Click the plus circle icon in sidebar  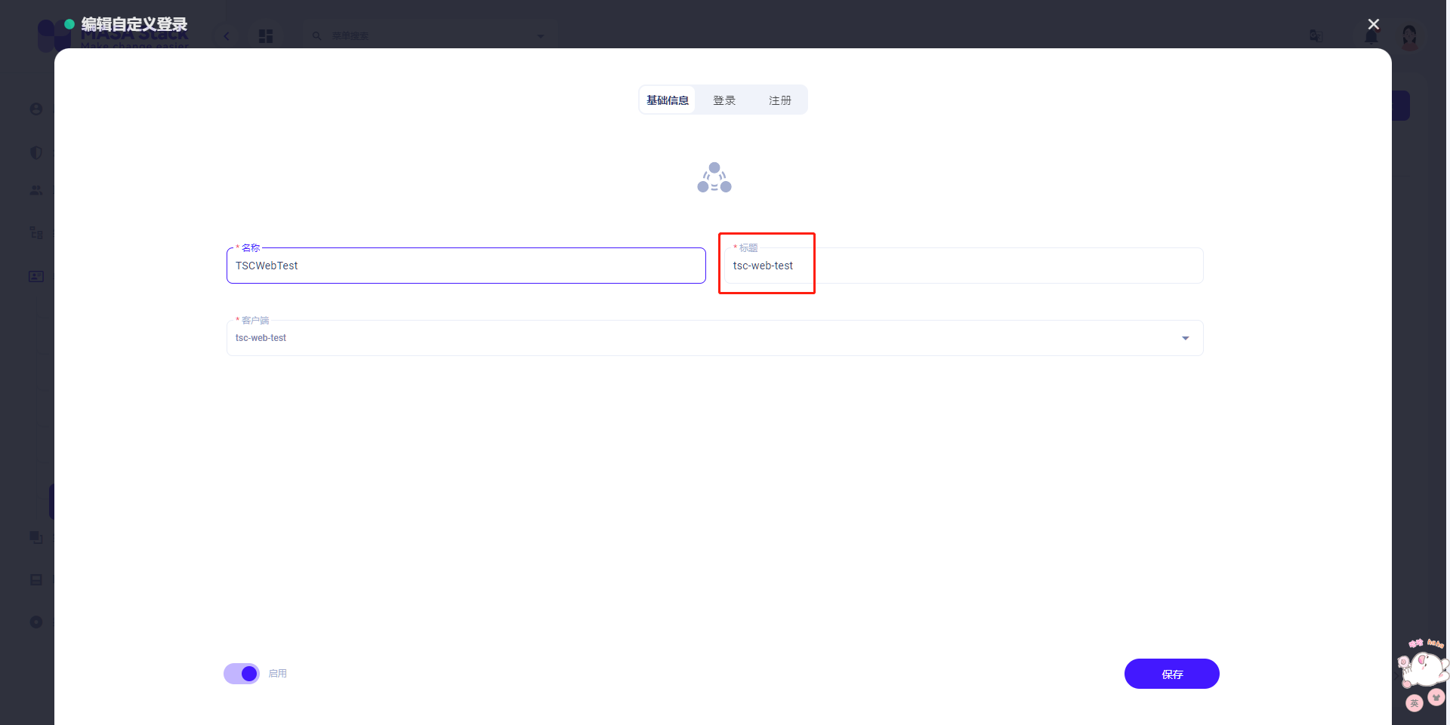point(35,622)
